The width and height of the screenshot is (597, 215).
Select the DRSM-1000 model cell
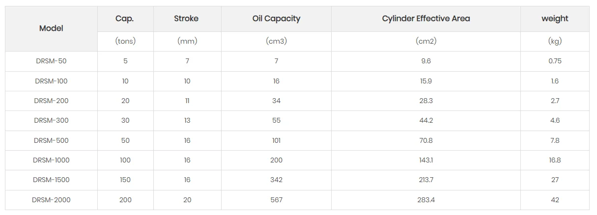click(x=51, y=160)
